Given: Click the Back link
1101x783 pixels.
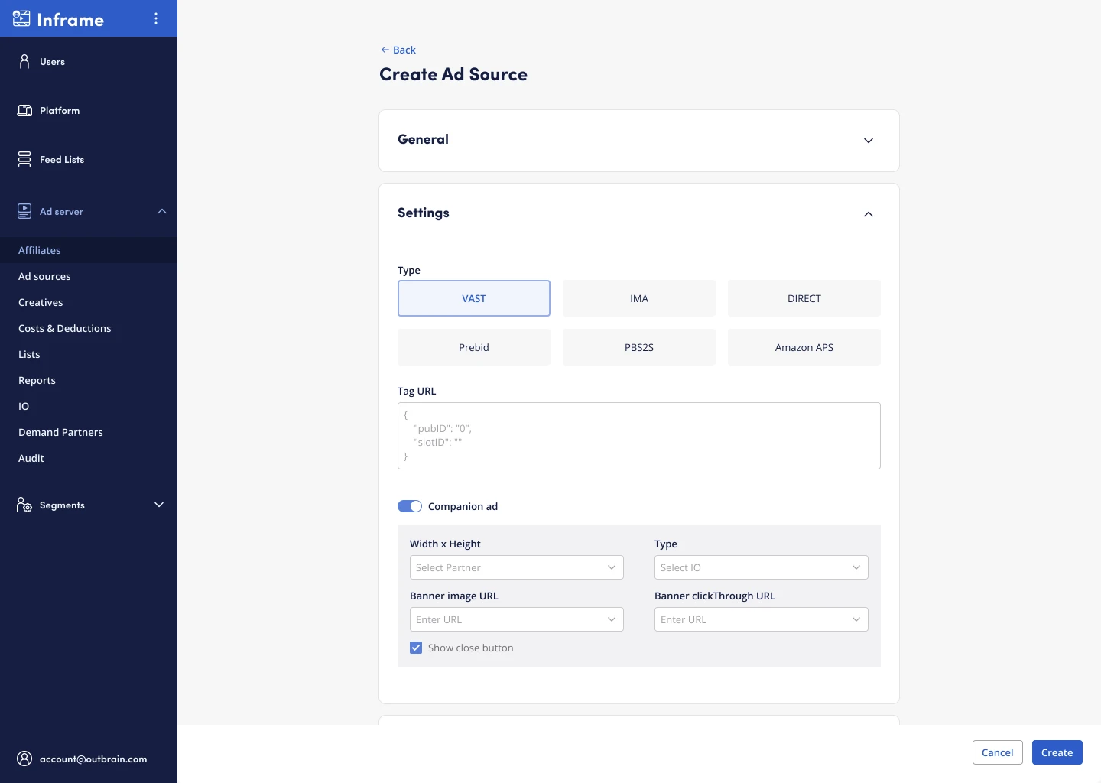Looking at the screenshot, I should pyautogui.click(x=398, y=50).
